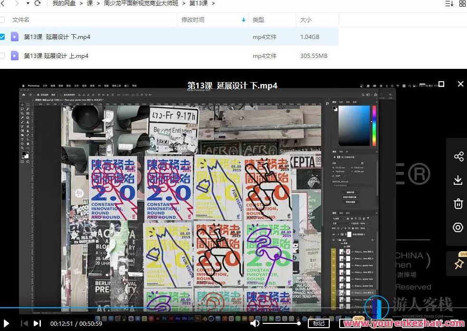Download the video via the download icon
Image resolution: width=467 pixels, height=331 pixels.
pyautogui.click(x=457, y=180)
